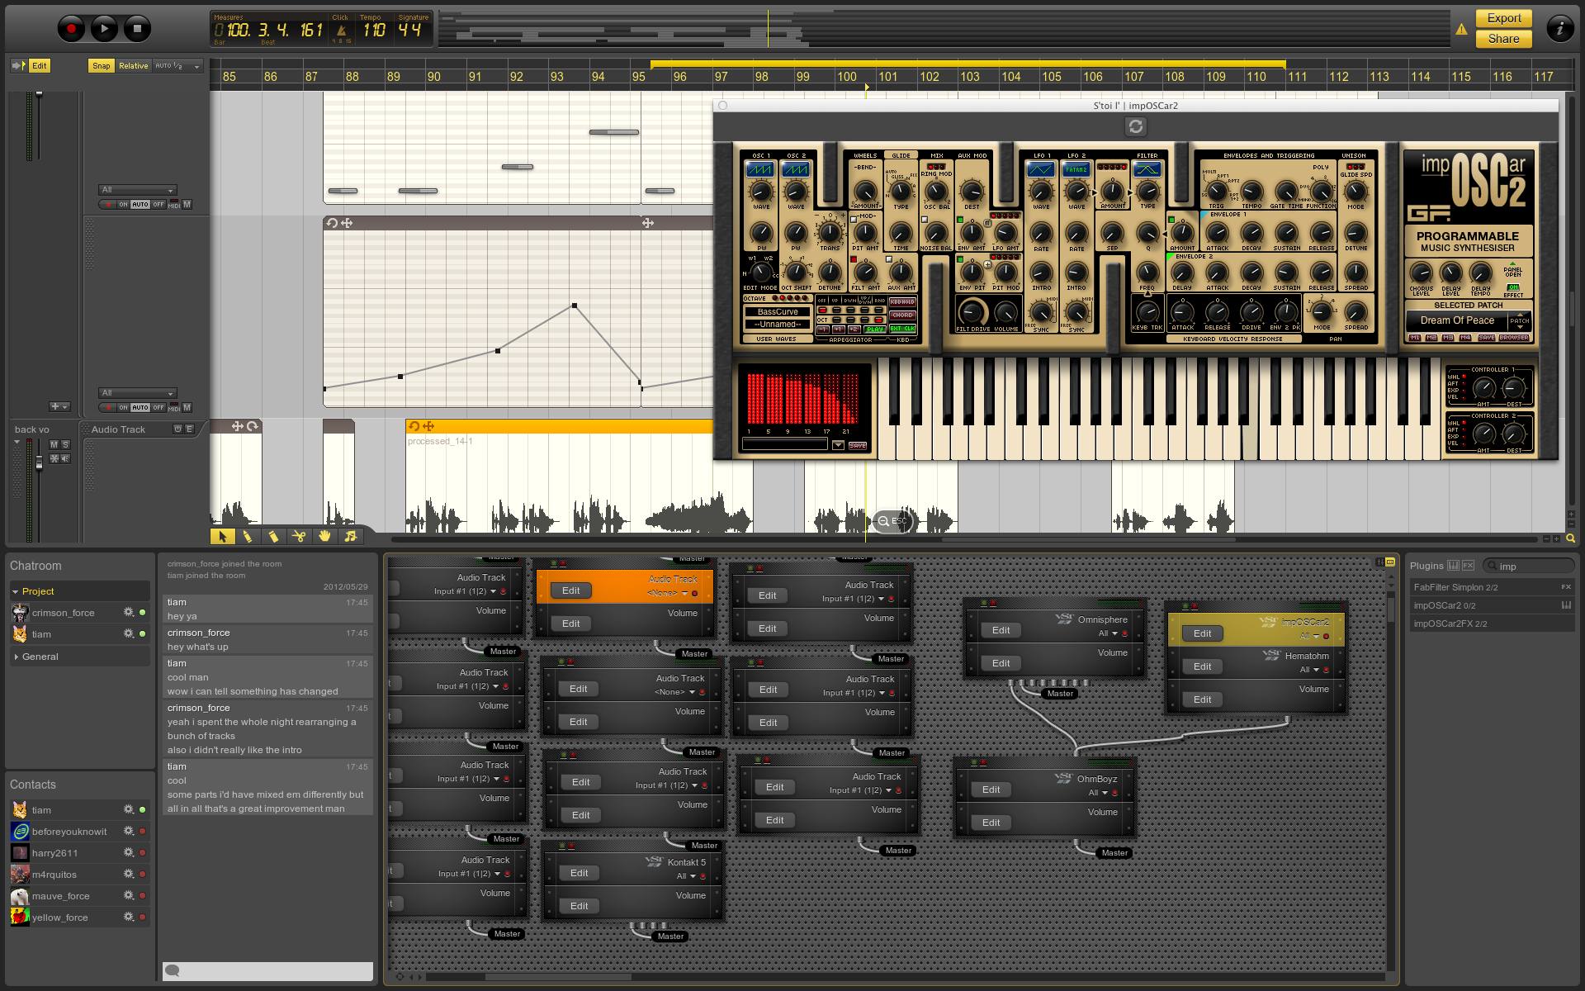Select the Note tool in the editor toolbar
Screen dimensions: 1585x991
(x=350, y=537)
